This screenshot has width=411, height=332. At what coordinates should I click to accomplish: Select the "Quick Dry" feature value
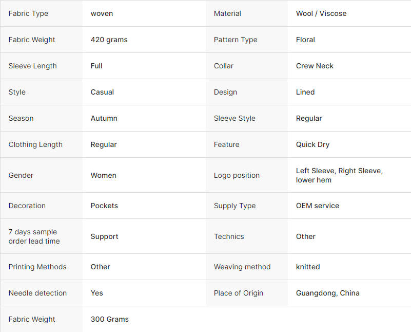tap(312, 144)
